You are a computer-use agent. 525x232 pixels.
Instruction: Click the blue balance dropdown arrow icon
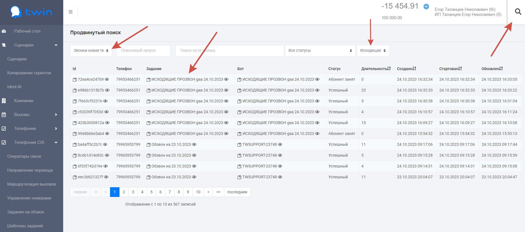(x=426, y=7)
